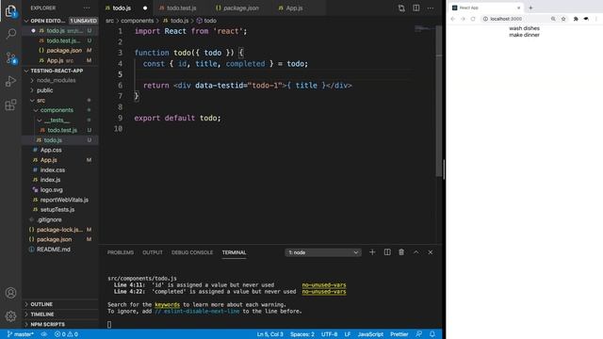Change language mode JavaScript in status bar

pyautogui.click(x=370, y=334)
